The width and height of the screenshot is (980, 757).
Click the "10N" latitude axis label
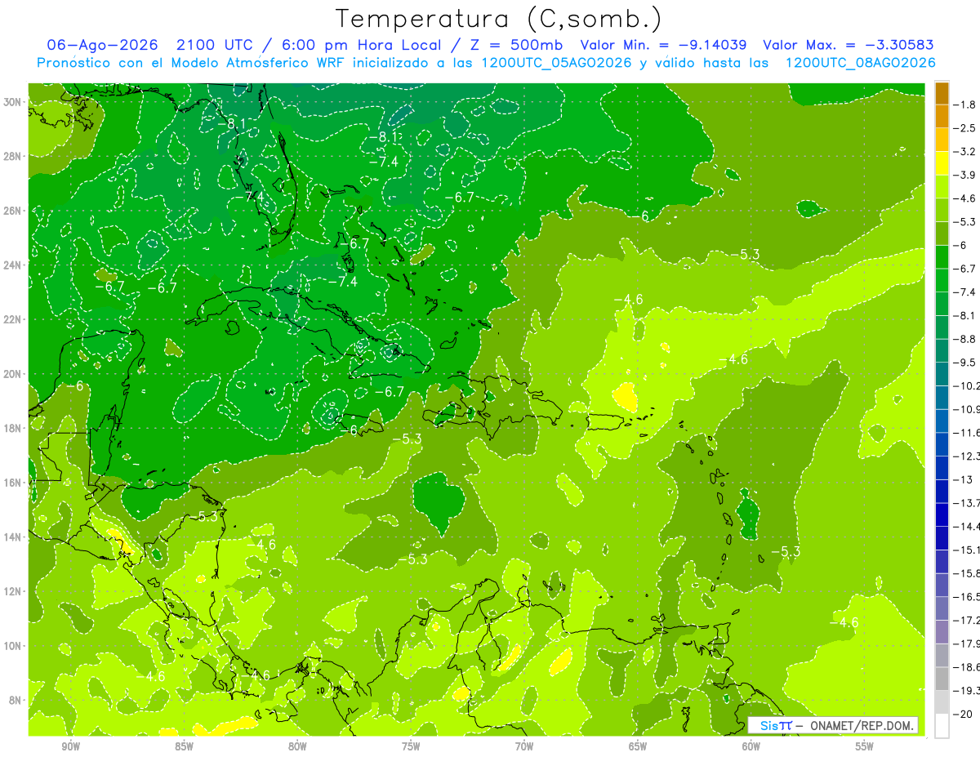(14, 646)
